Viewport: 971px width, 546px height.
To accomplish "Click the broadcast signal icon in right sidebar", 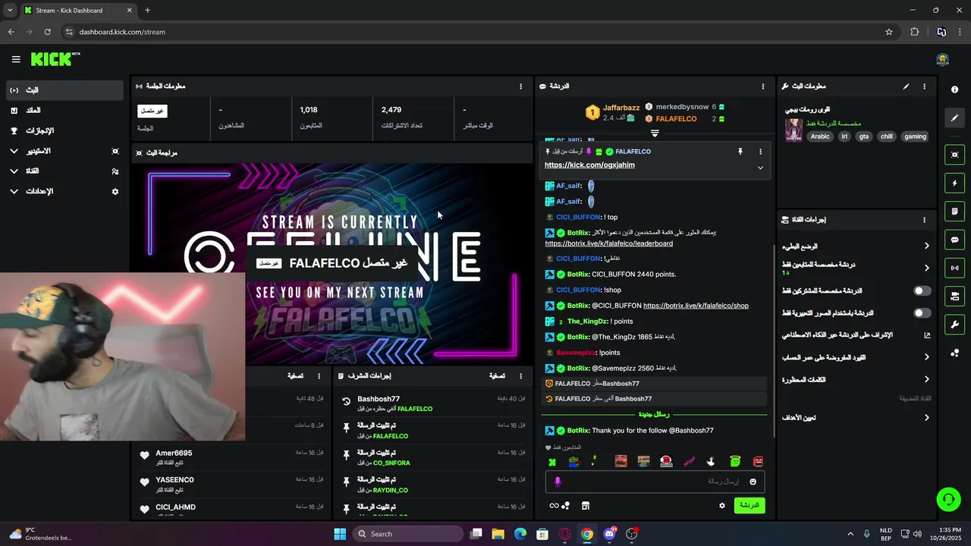I will click(954, 268).
